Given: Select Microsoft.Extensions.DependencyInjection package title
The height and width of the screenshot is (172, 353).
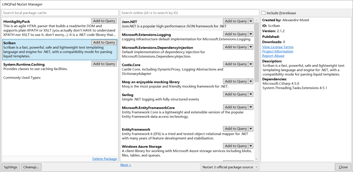Looking at the screenshot, I should [x=157, y=47].
